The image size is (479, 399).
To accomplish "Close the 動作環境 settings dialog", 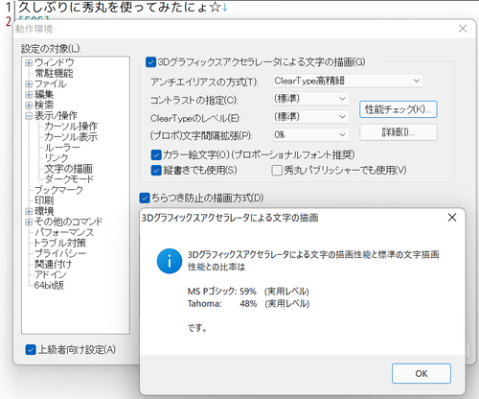I will pyautogui.click(x=463, y=29).
